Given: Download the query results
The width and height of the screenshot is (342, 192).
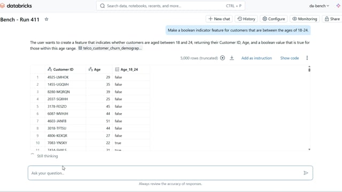Looking at the screenshot, I should 232,58.
